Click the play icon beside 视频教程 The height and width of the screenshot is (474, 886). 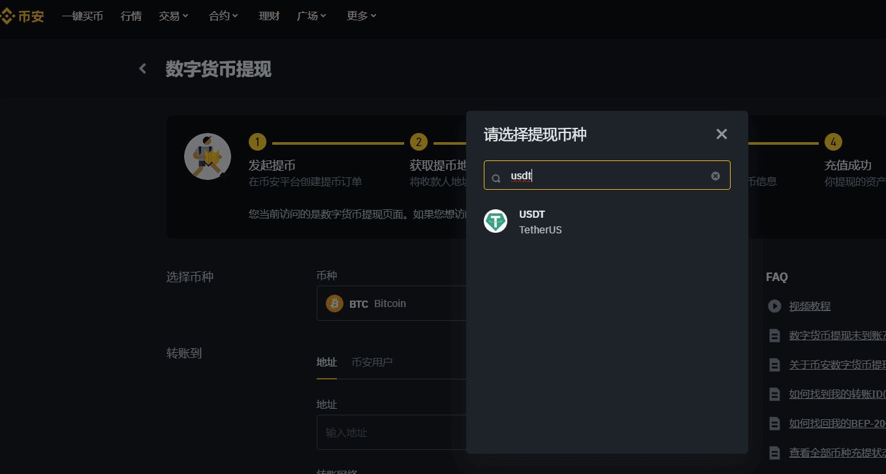click(774, 306)
